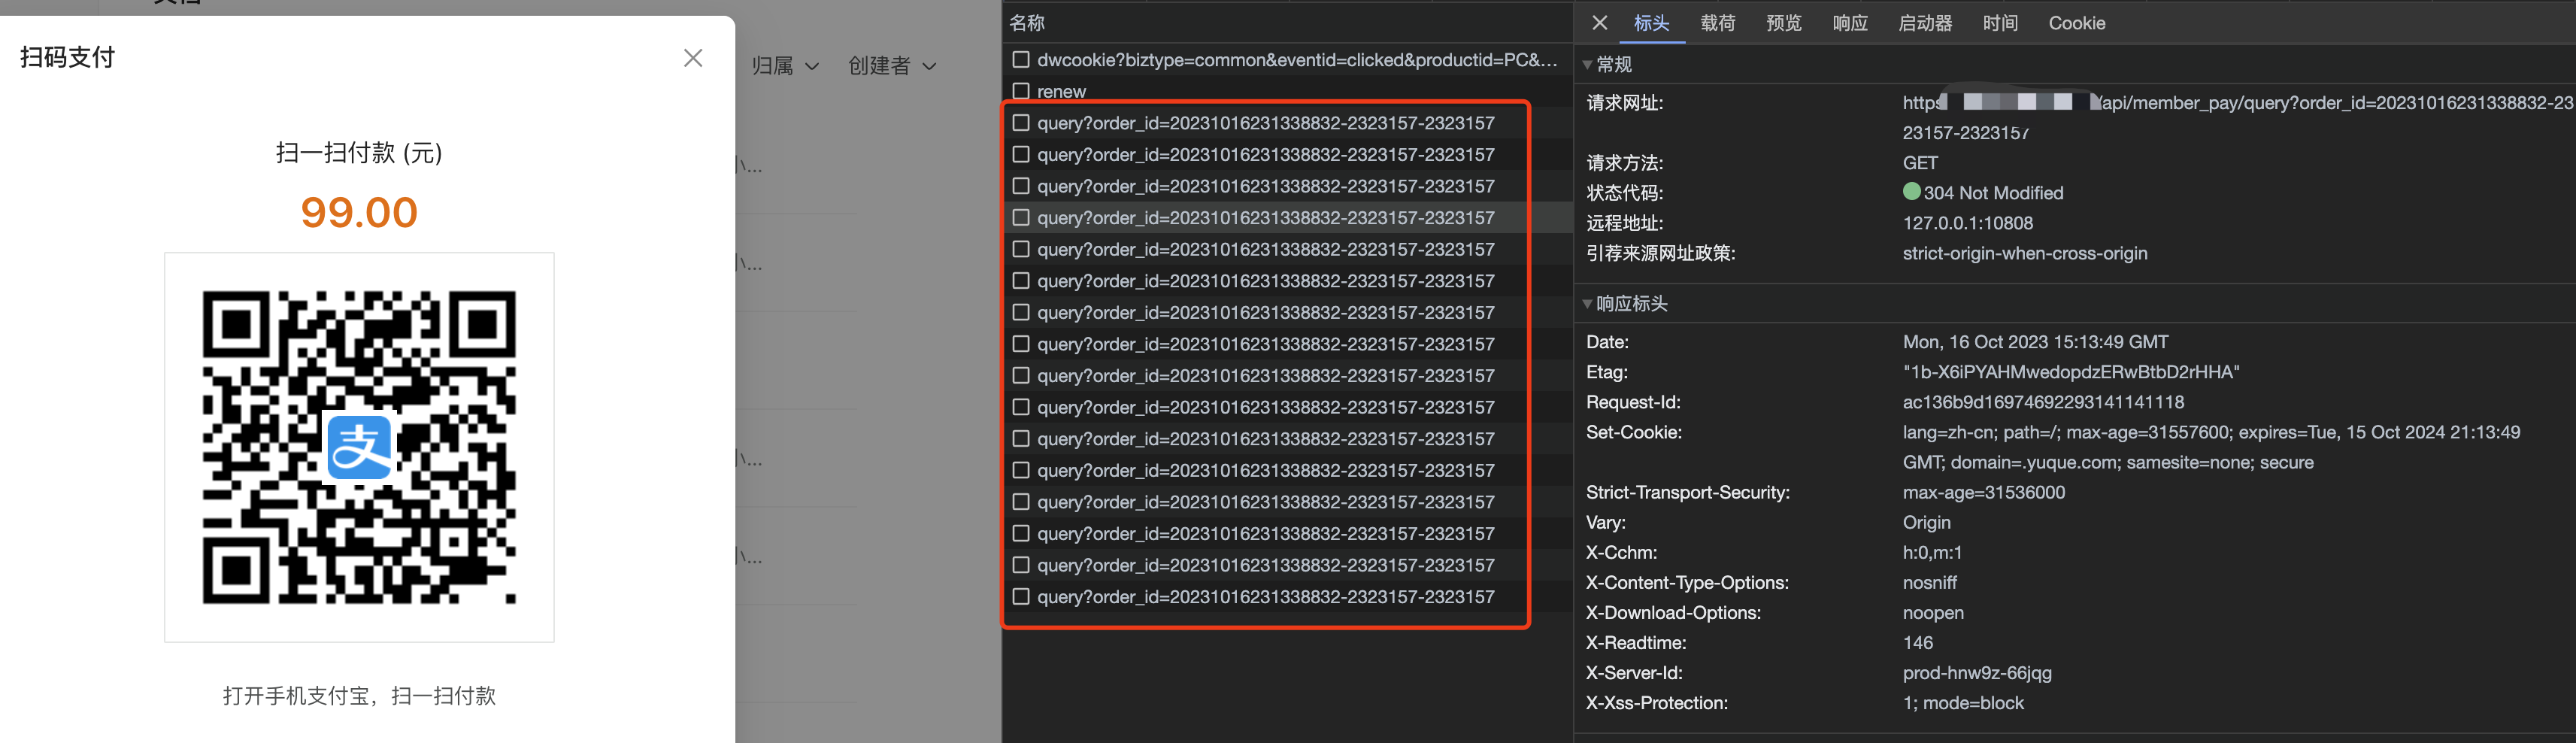Click the Strict-Transport-Security header name
The width and height of the screenshot is (2576, 743).
pos(1687,492)
